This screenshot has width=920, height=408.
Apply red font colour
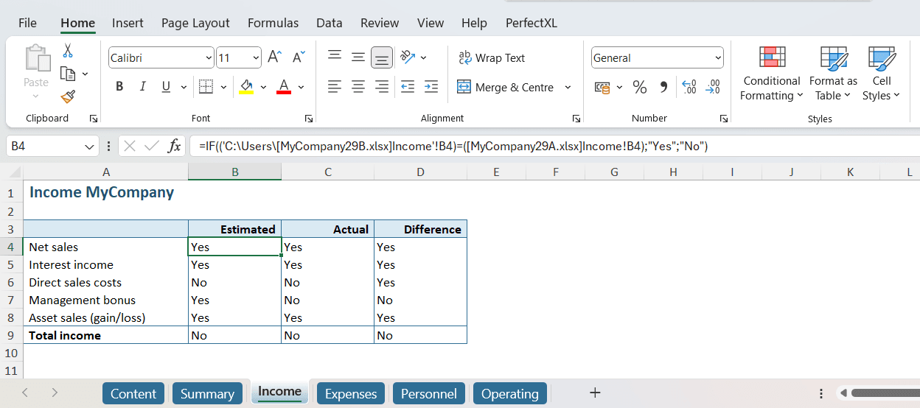284,87
